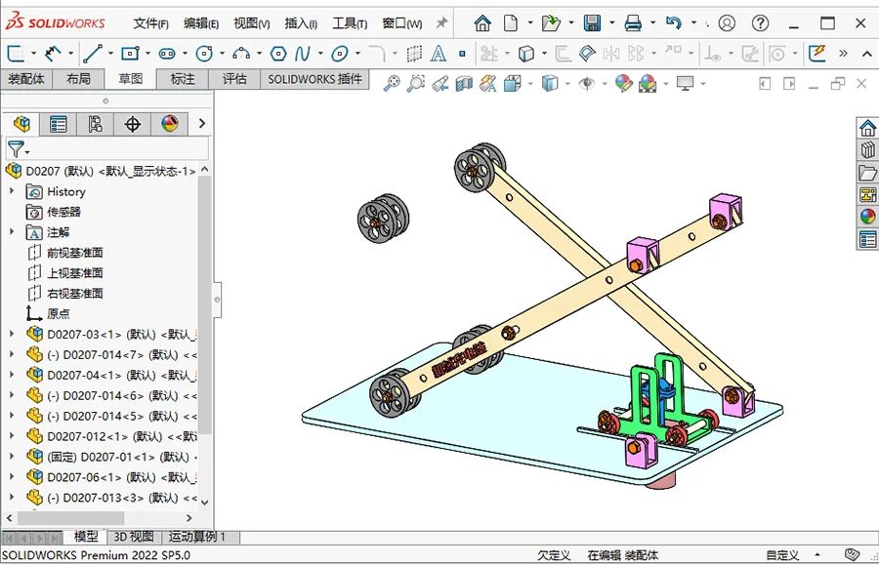Open the DimXpertManager crosshair tab

(132, 124)
